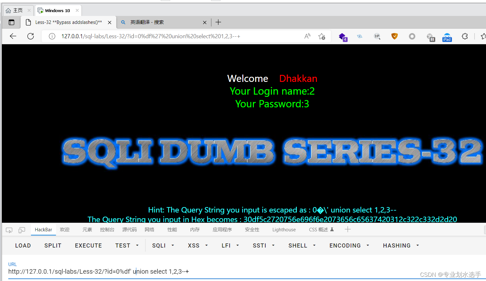
Task: Click the 'Your Password:3' text
Action: point(272,104)
